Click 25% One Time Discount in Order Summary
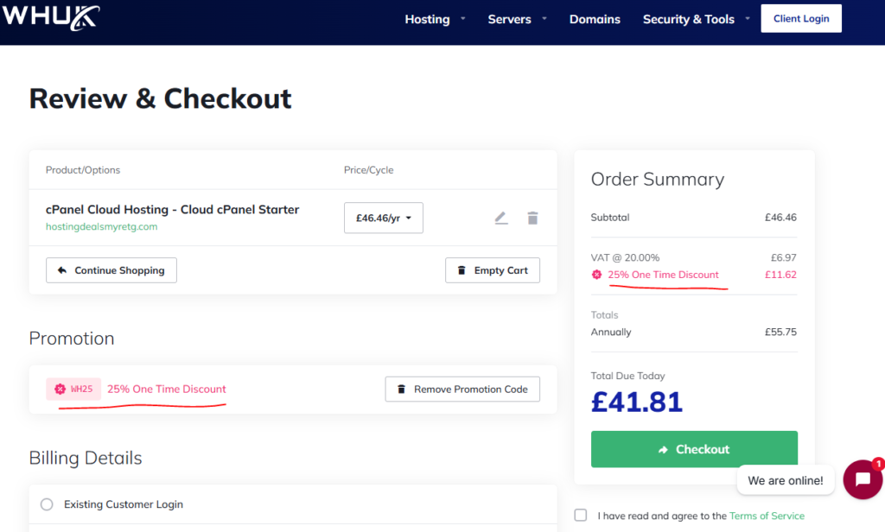This screenshot has width=885, height=532. click(x=663, y=275)
